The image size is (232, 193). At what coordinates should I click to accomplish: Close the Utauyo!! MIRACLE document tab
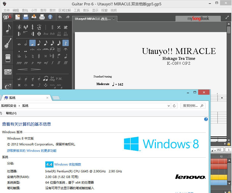tap(114, 19)
